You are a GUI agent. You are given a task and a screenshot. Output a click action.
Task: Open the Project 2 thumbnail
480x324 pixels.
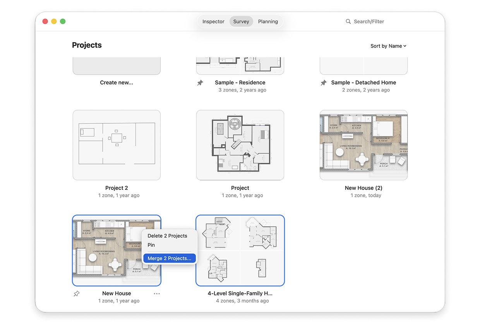click(117, 145)
